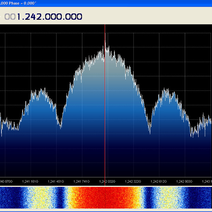Click the digit 4 in frequency readout
Screen dimensions: 212x212
(x=34, y=17)
